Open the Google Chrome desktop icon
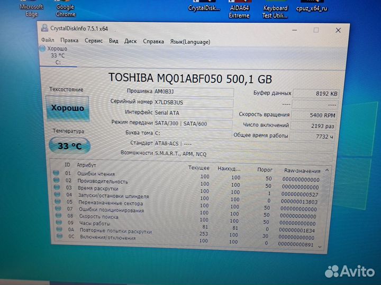The height and width of the screenshot is (285, 381). [66, 9]
